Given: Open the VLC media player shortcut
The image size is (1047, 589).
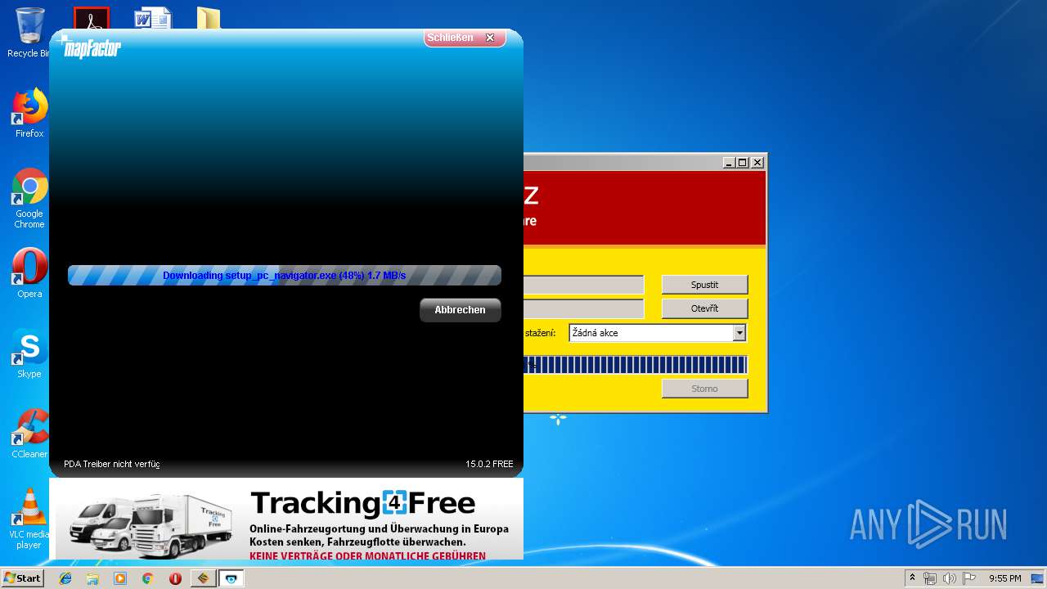Looking at the screenshot, I should click(29, 519).
